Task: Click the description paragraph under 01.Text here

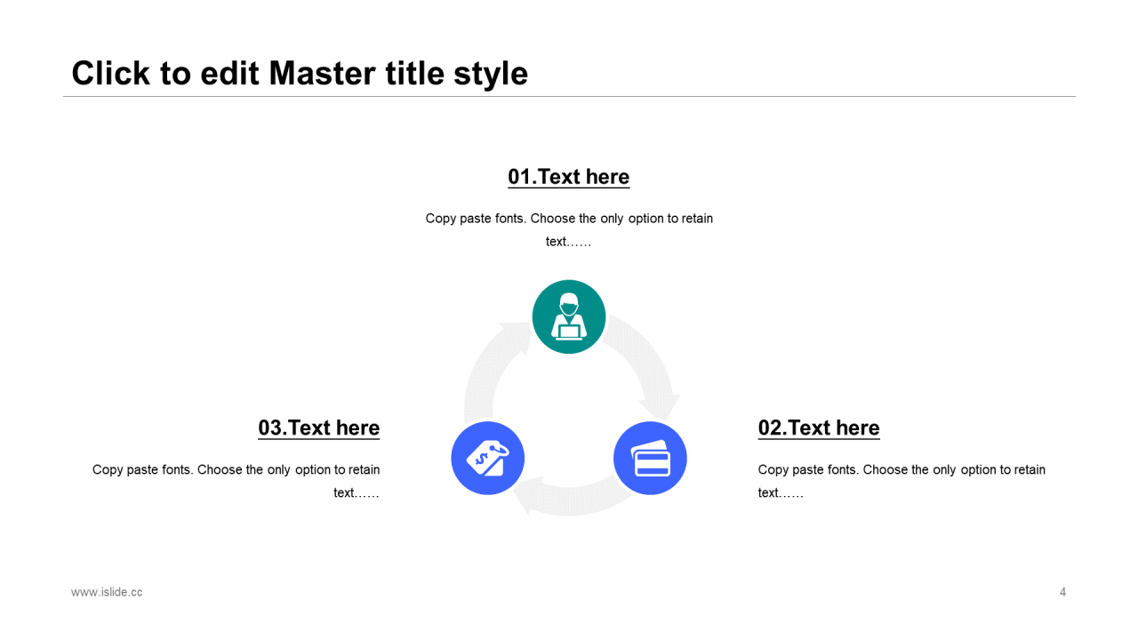Action: pyautogui.click(x=569, y=229)
